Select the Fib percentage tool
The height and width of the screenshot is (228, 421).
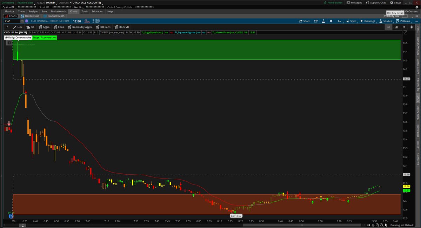pyautogui.click(x=32, y=27)
